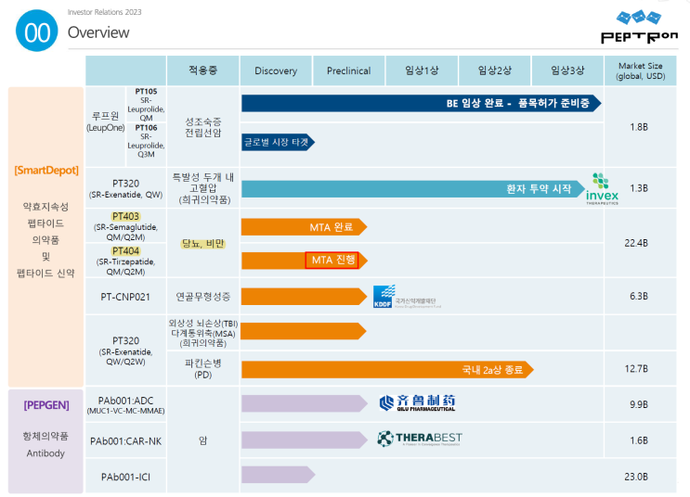Click the highlighted PT403 label

pyautogui.click(x=124, y=215)
